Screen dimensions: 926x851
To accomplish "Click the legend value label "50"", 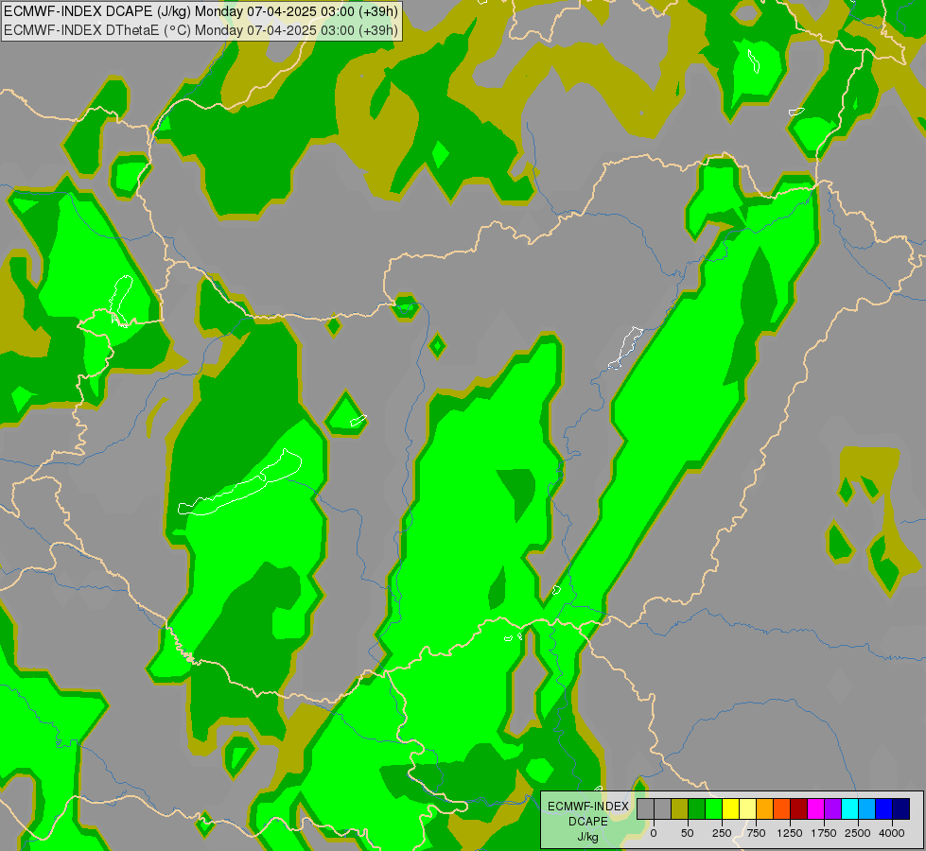I will pos(688,833).
